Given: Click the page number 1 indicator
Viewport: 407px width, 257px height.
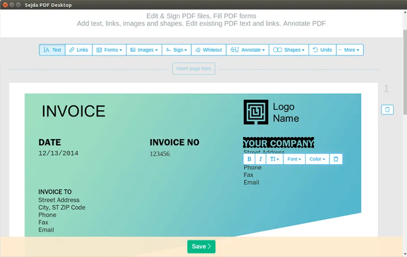Looking at the screenshot, I should coord(386,89).
